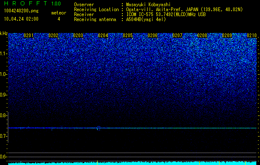
Task: Click the 1.1 kHz axis label
Action: coord(4,54)
